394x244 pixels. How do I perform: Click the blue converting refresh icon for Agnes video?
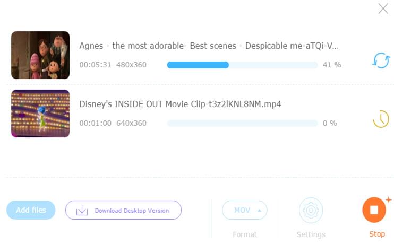tap(380, 60)
